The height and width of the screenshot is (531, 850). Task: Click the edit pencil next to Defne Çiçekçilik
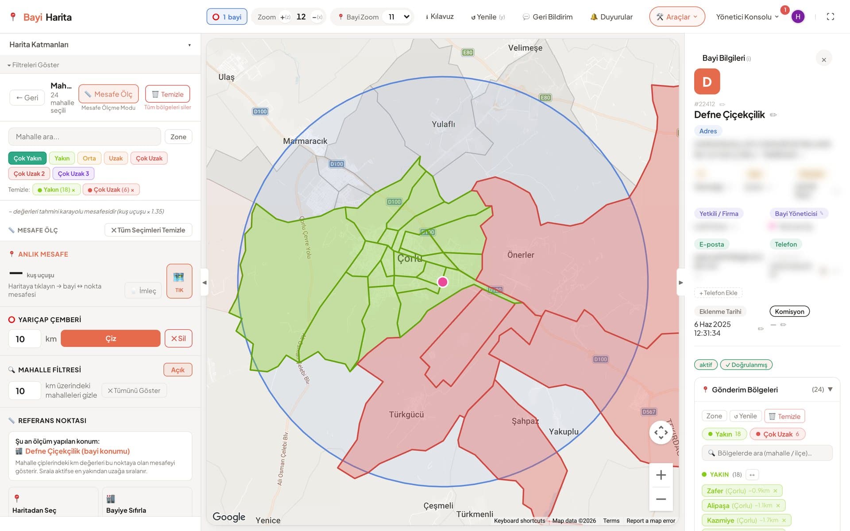tap(773, 115)
